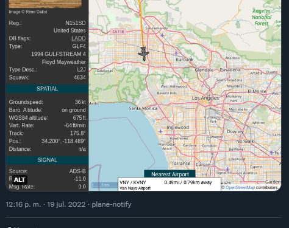The image size is (289, 228).
Task: Click the owner name Floyd Mayweather
Action: [x=64, y=62]
